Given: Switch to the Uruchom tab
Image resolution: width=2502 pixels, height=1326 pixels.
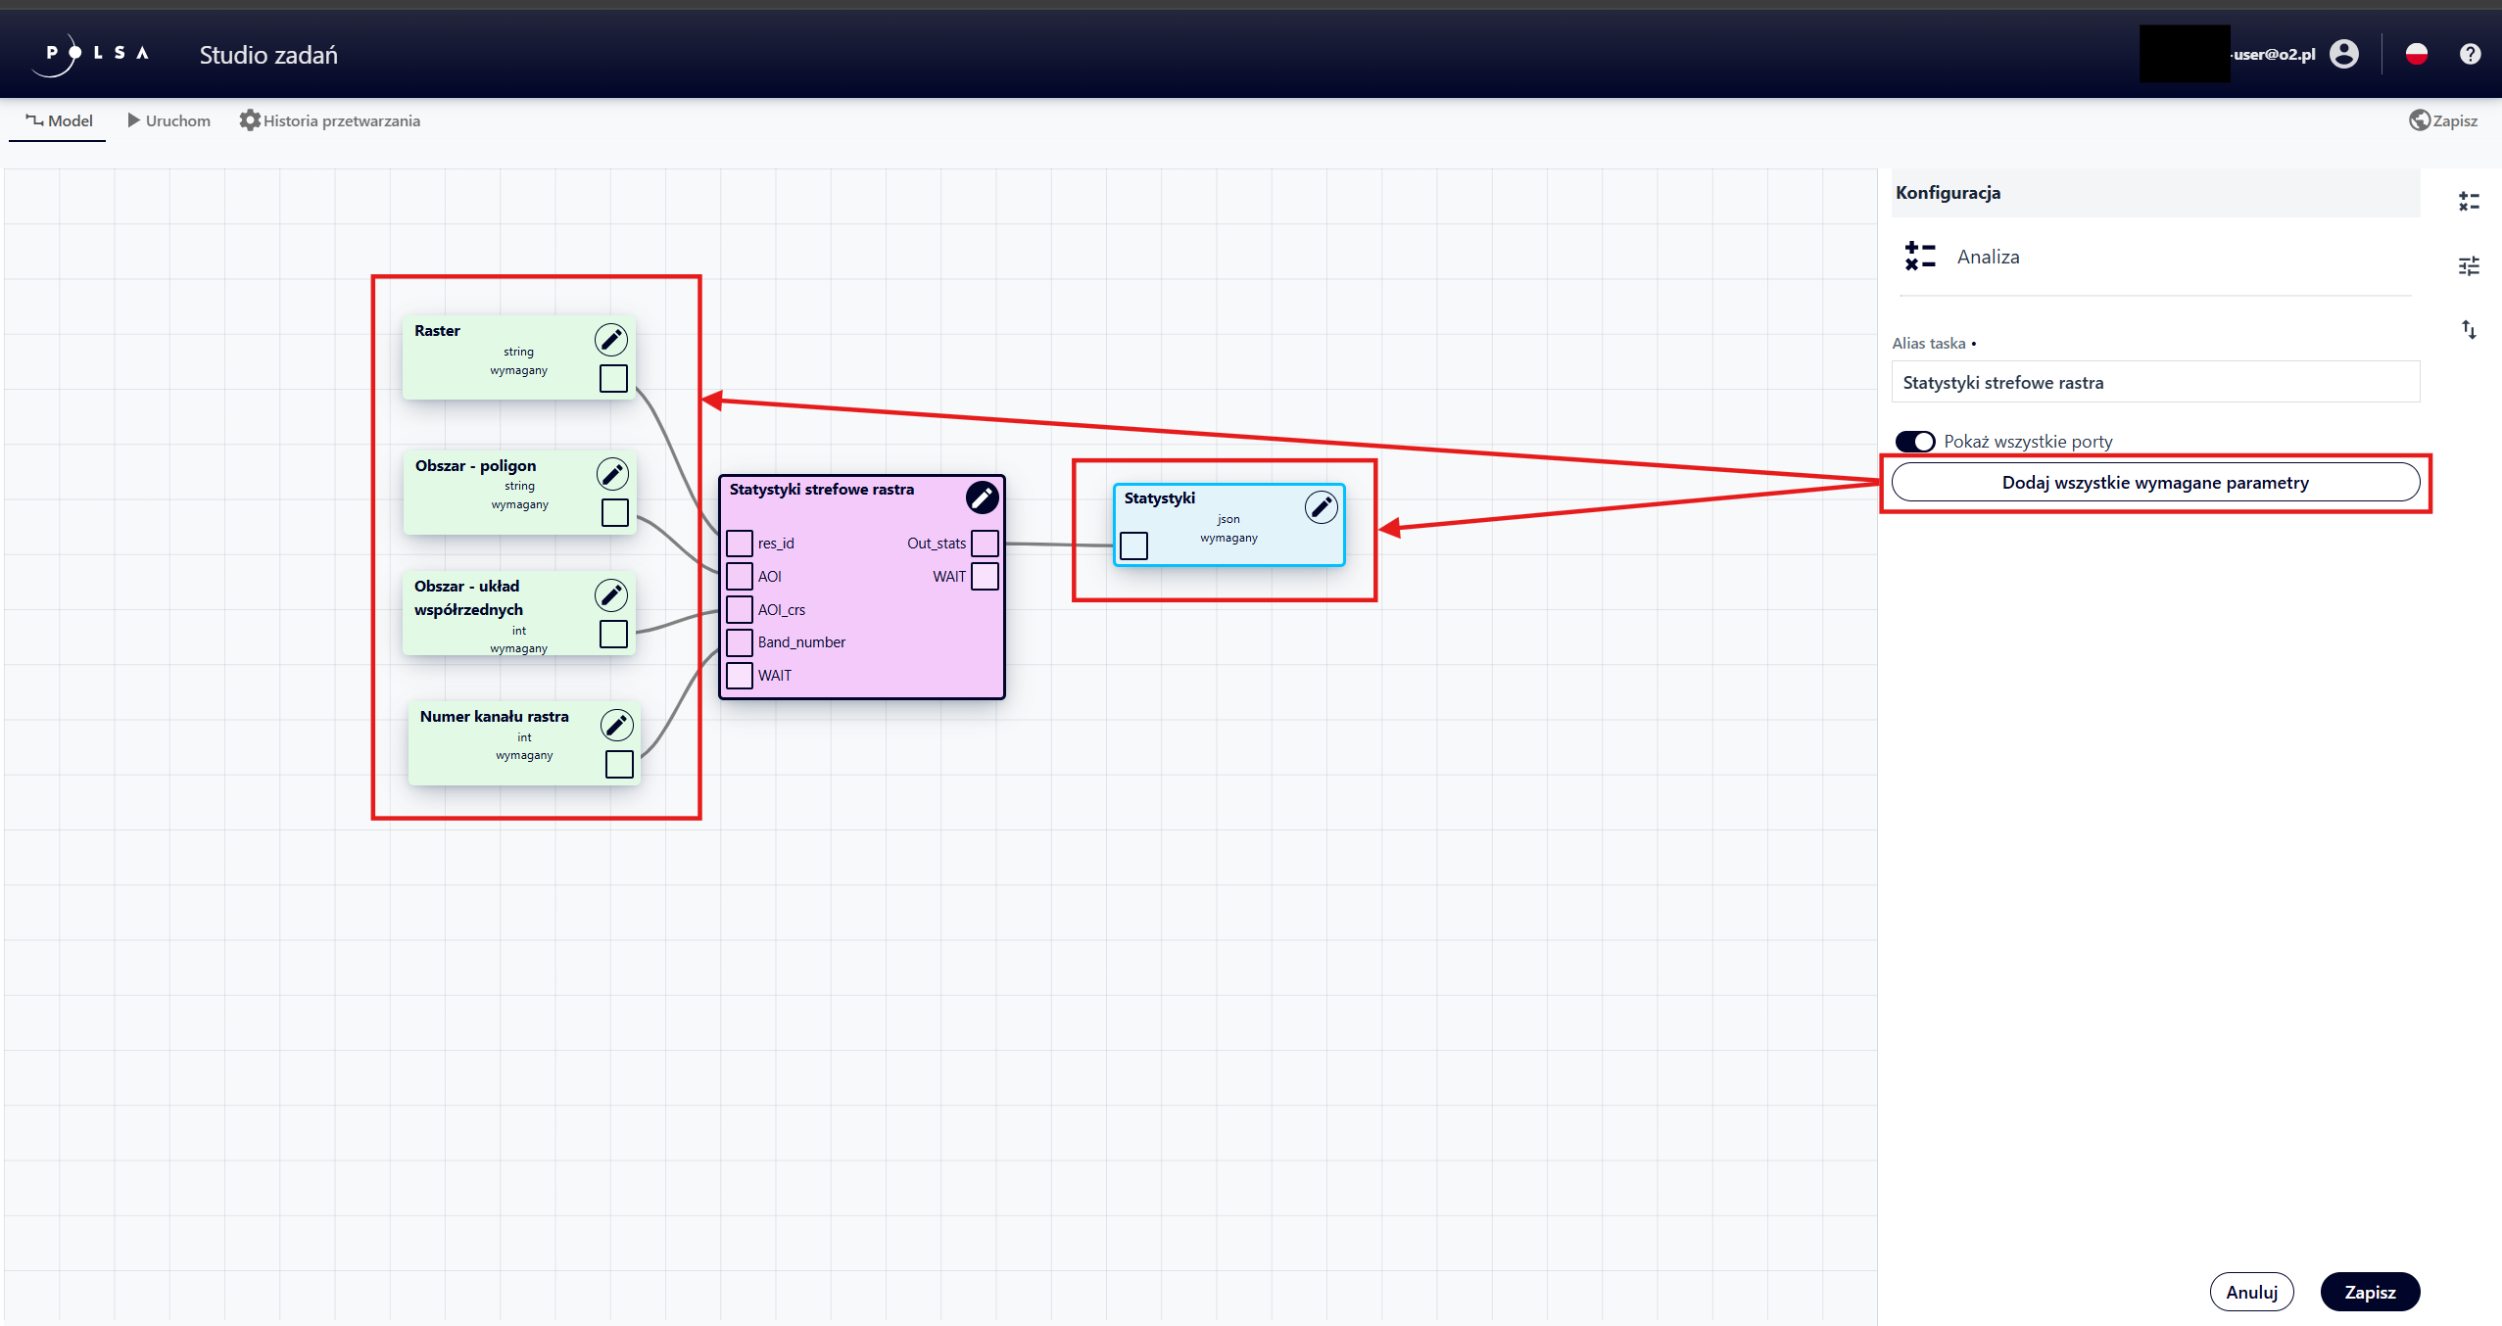Looking at the screenshot, I should pos(168,120).
